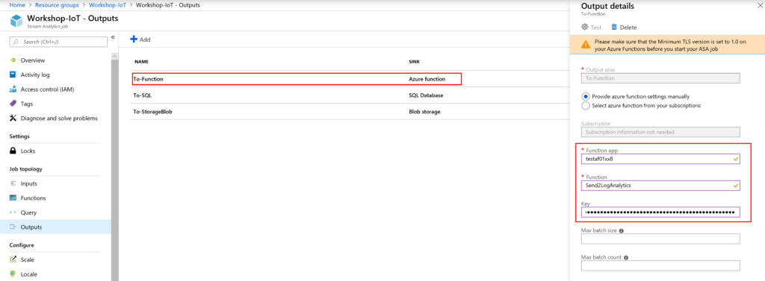Click the SINK column header
Viewport: 765px width, 281px height.
click(x=414, y=63)
